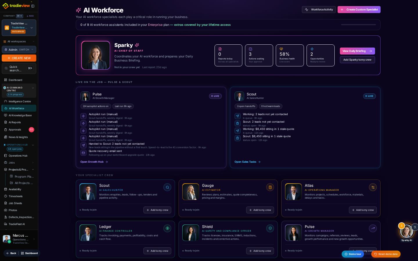Click the Reports today stat tile
Viewport: 418px width, 261px height.
click(x=228, y=55)
